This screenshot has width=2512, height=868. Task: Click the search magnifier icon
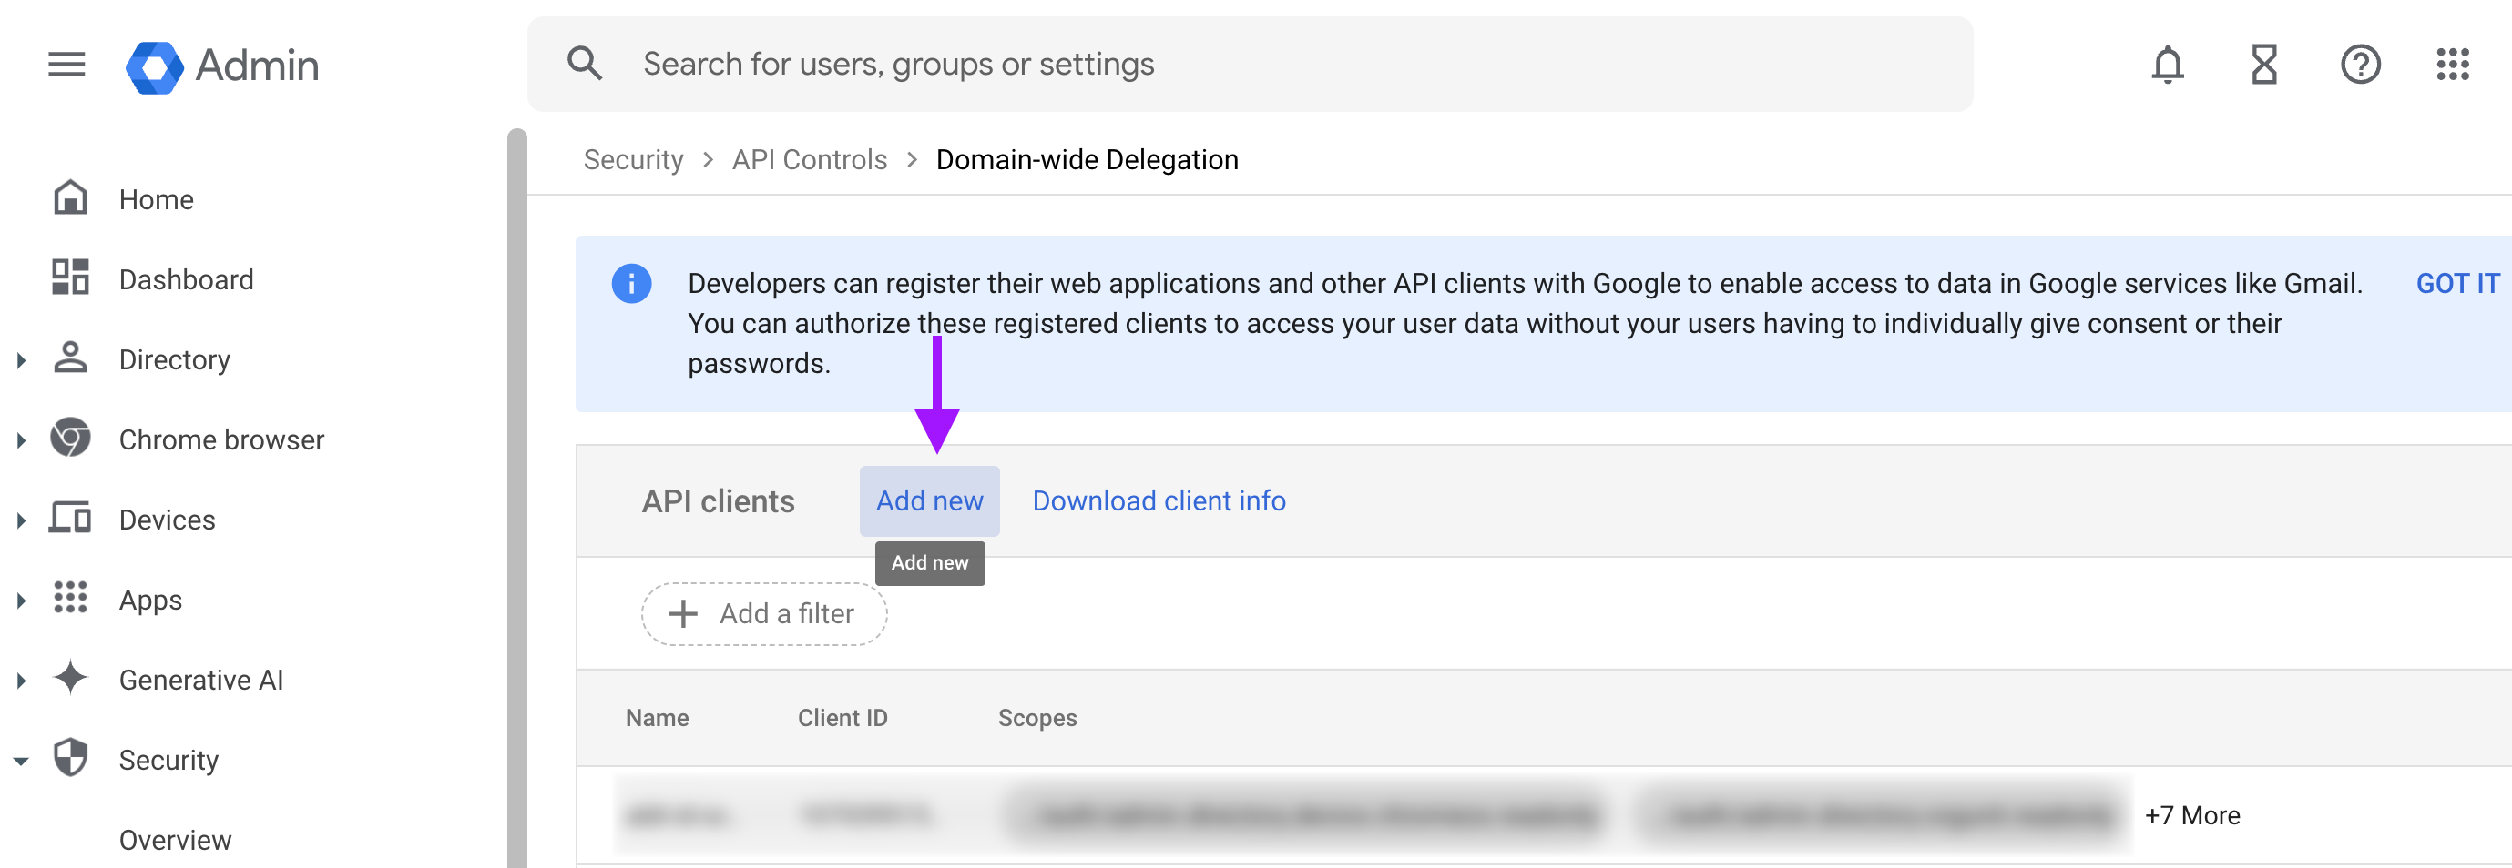click(584, 65)
